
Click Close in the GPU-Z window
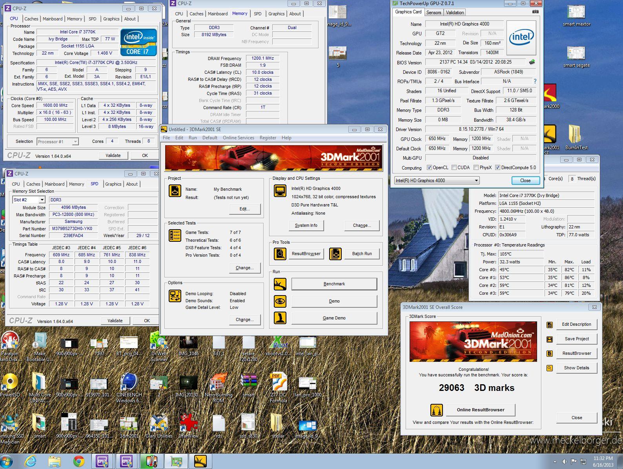(x=525, y=181)
